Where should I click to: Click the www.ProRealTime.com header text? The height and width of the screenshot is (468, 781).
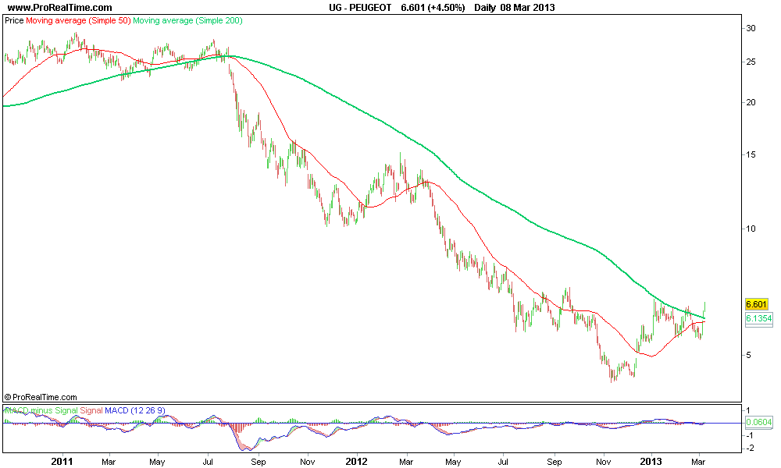pos(60,8)
